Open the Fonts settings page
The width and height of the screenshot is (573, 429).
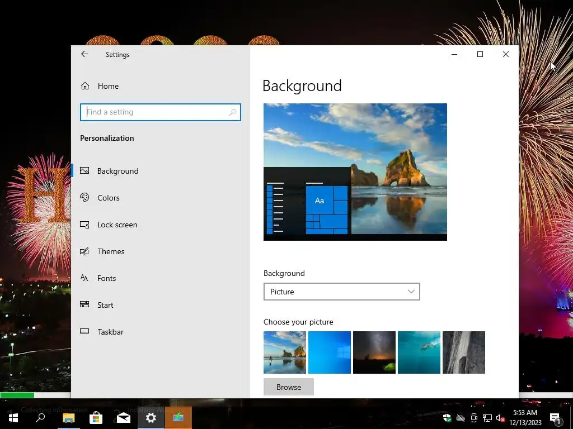(107, 278)
